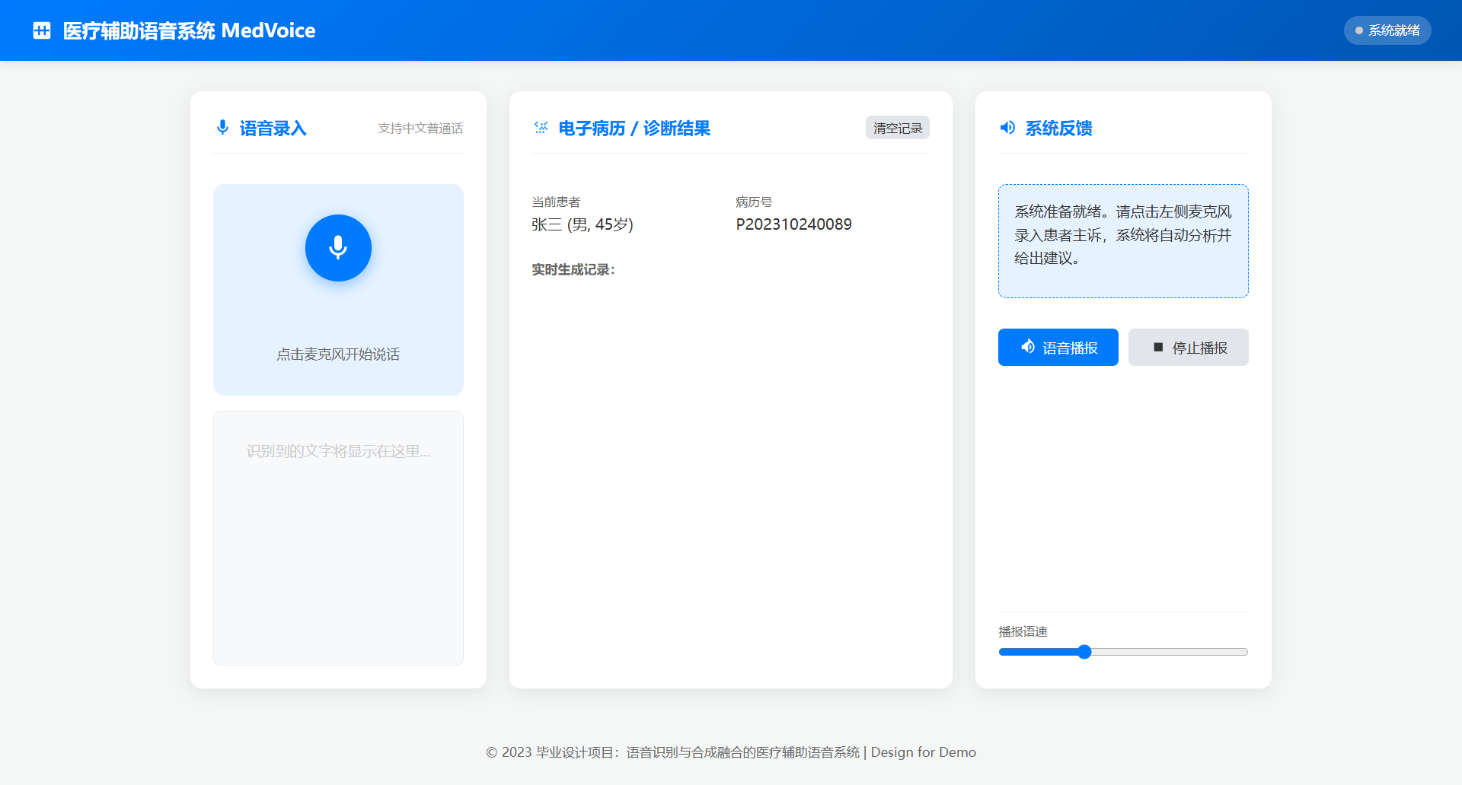Click the sparkle icon beside 电子病历

pos(541,128)
